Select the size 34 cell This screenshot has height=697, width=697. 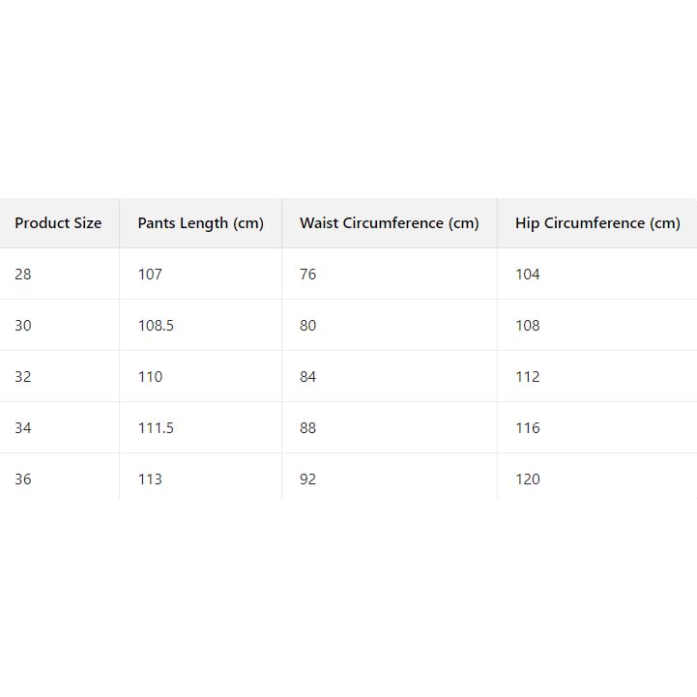(23, 428)
